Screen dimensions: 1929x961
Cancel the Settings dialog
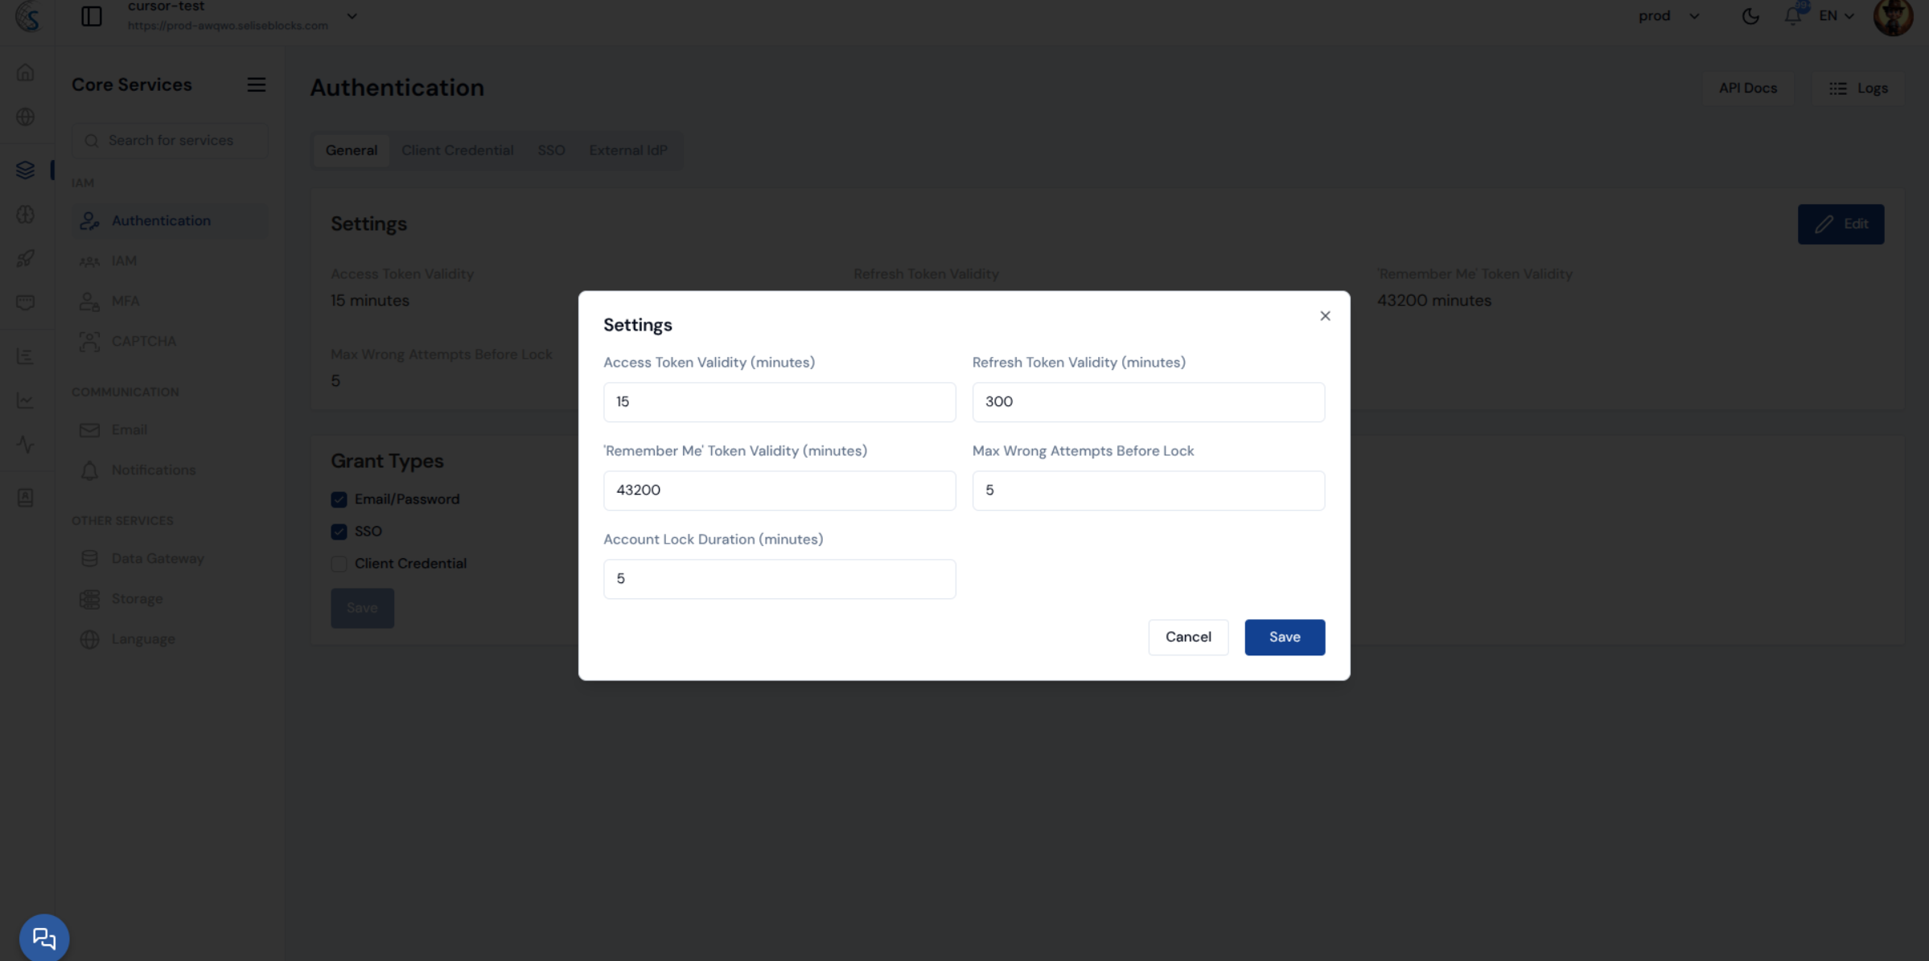(x=1188, y=636)
